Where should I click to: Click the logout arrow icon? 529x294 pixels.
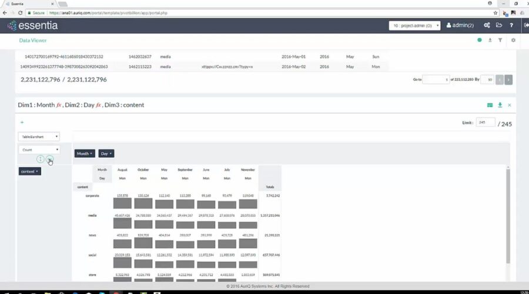[x=526, y=25]
